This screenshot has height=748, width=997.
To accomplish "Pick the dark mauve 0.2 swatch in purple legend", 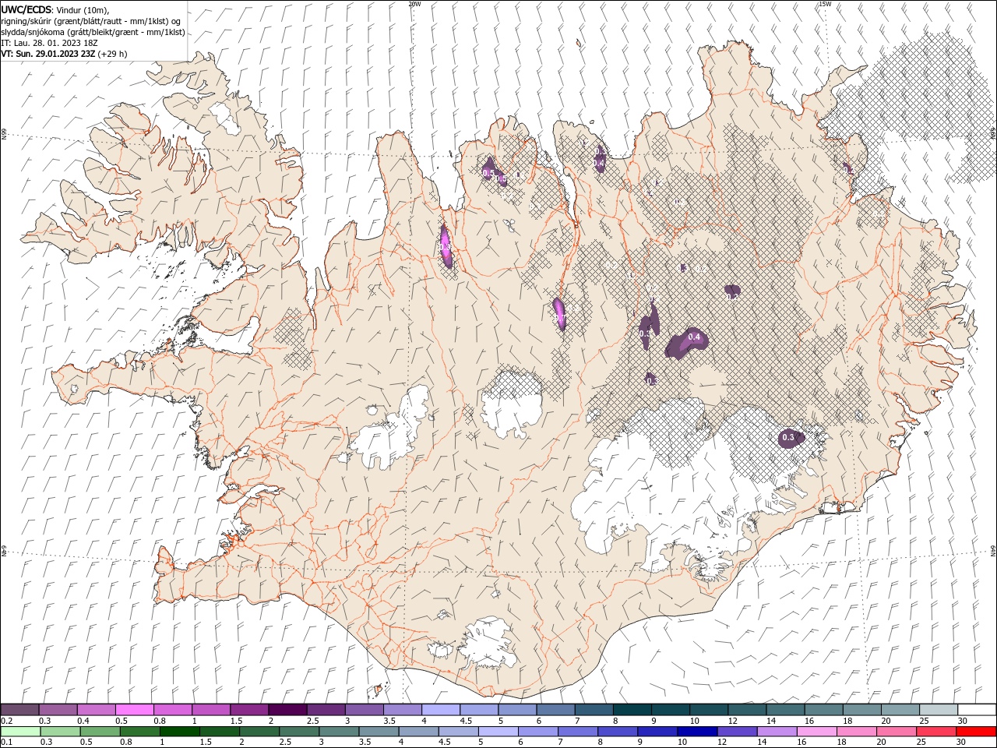I will pyautogui.click(x=19, y=710).
